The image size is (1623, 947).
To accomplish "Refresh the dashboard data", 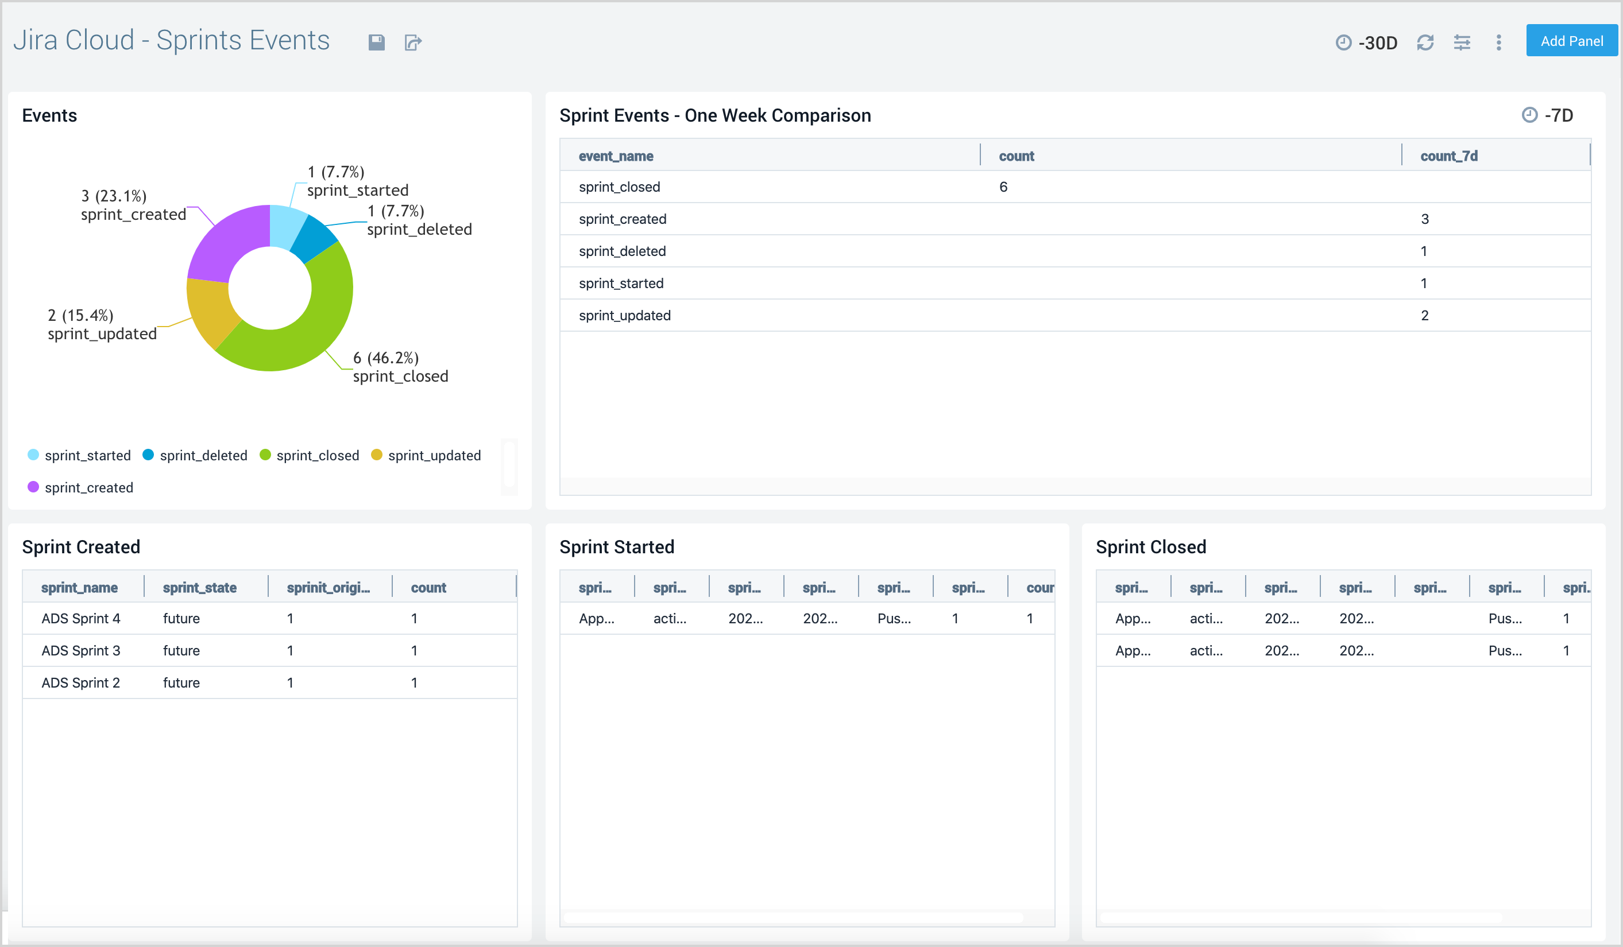I will (1425, 42).
